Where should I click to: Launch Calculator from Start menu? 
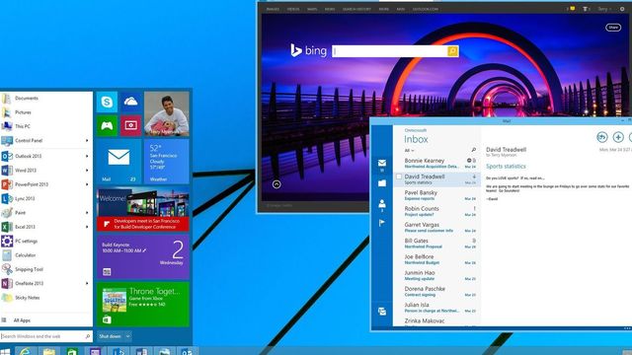[x=45, y=255]
